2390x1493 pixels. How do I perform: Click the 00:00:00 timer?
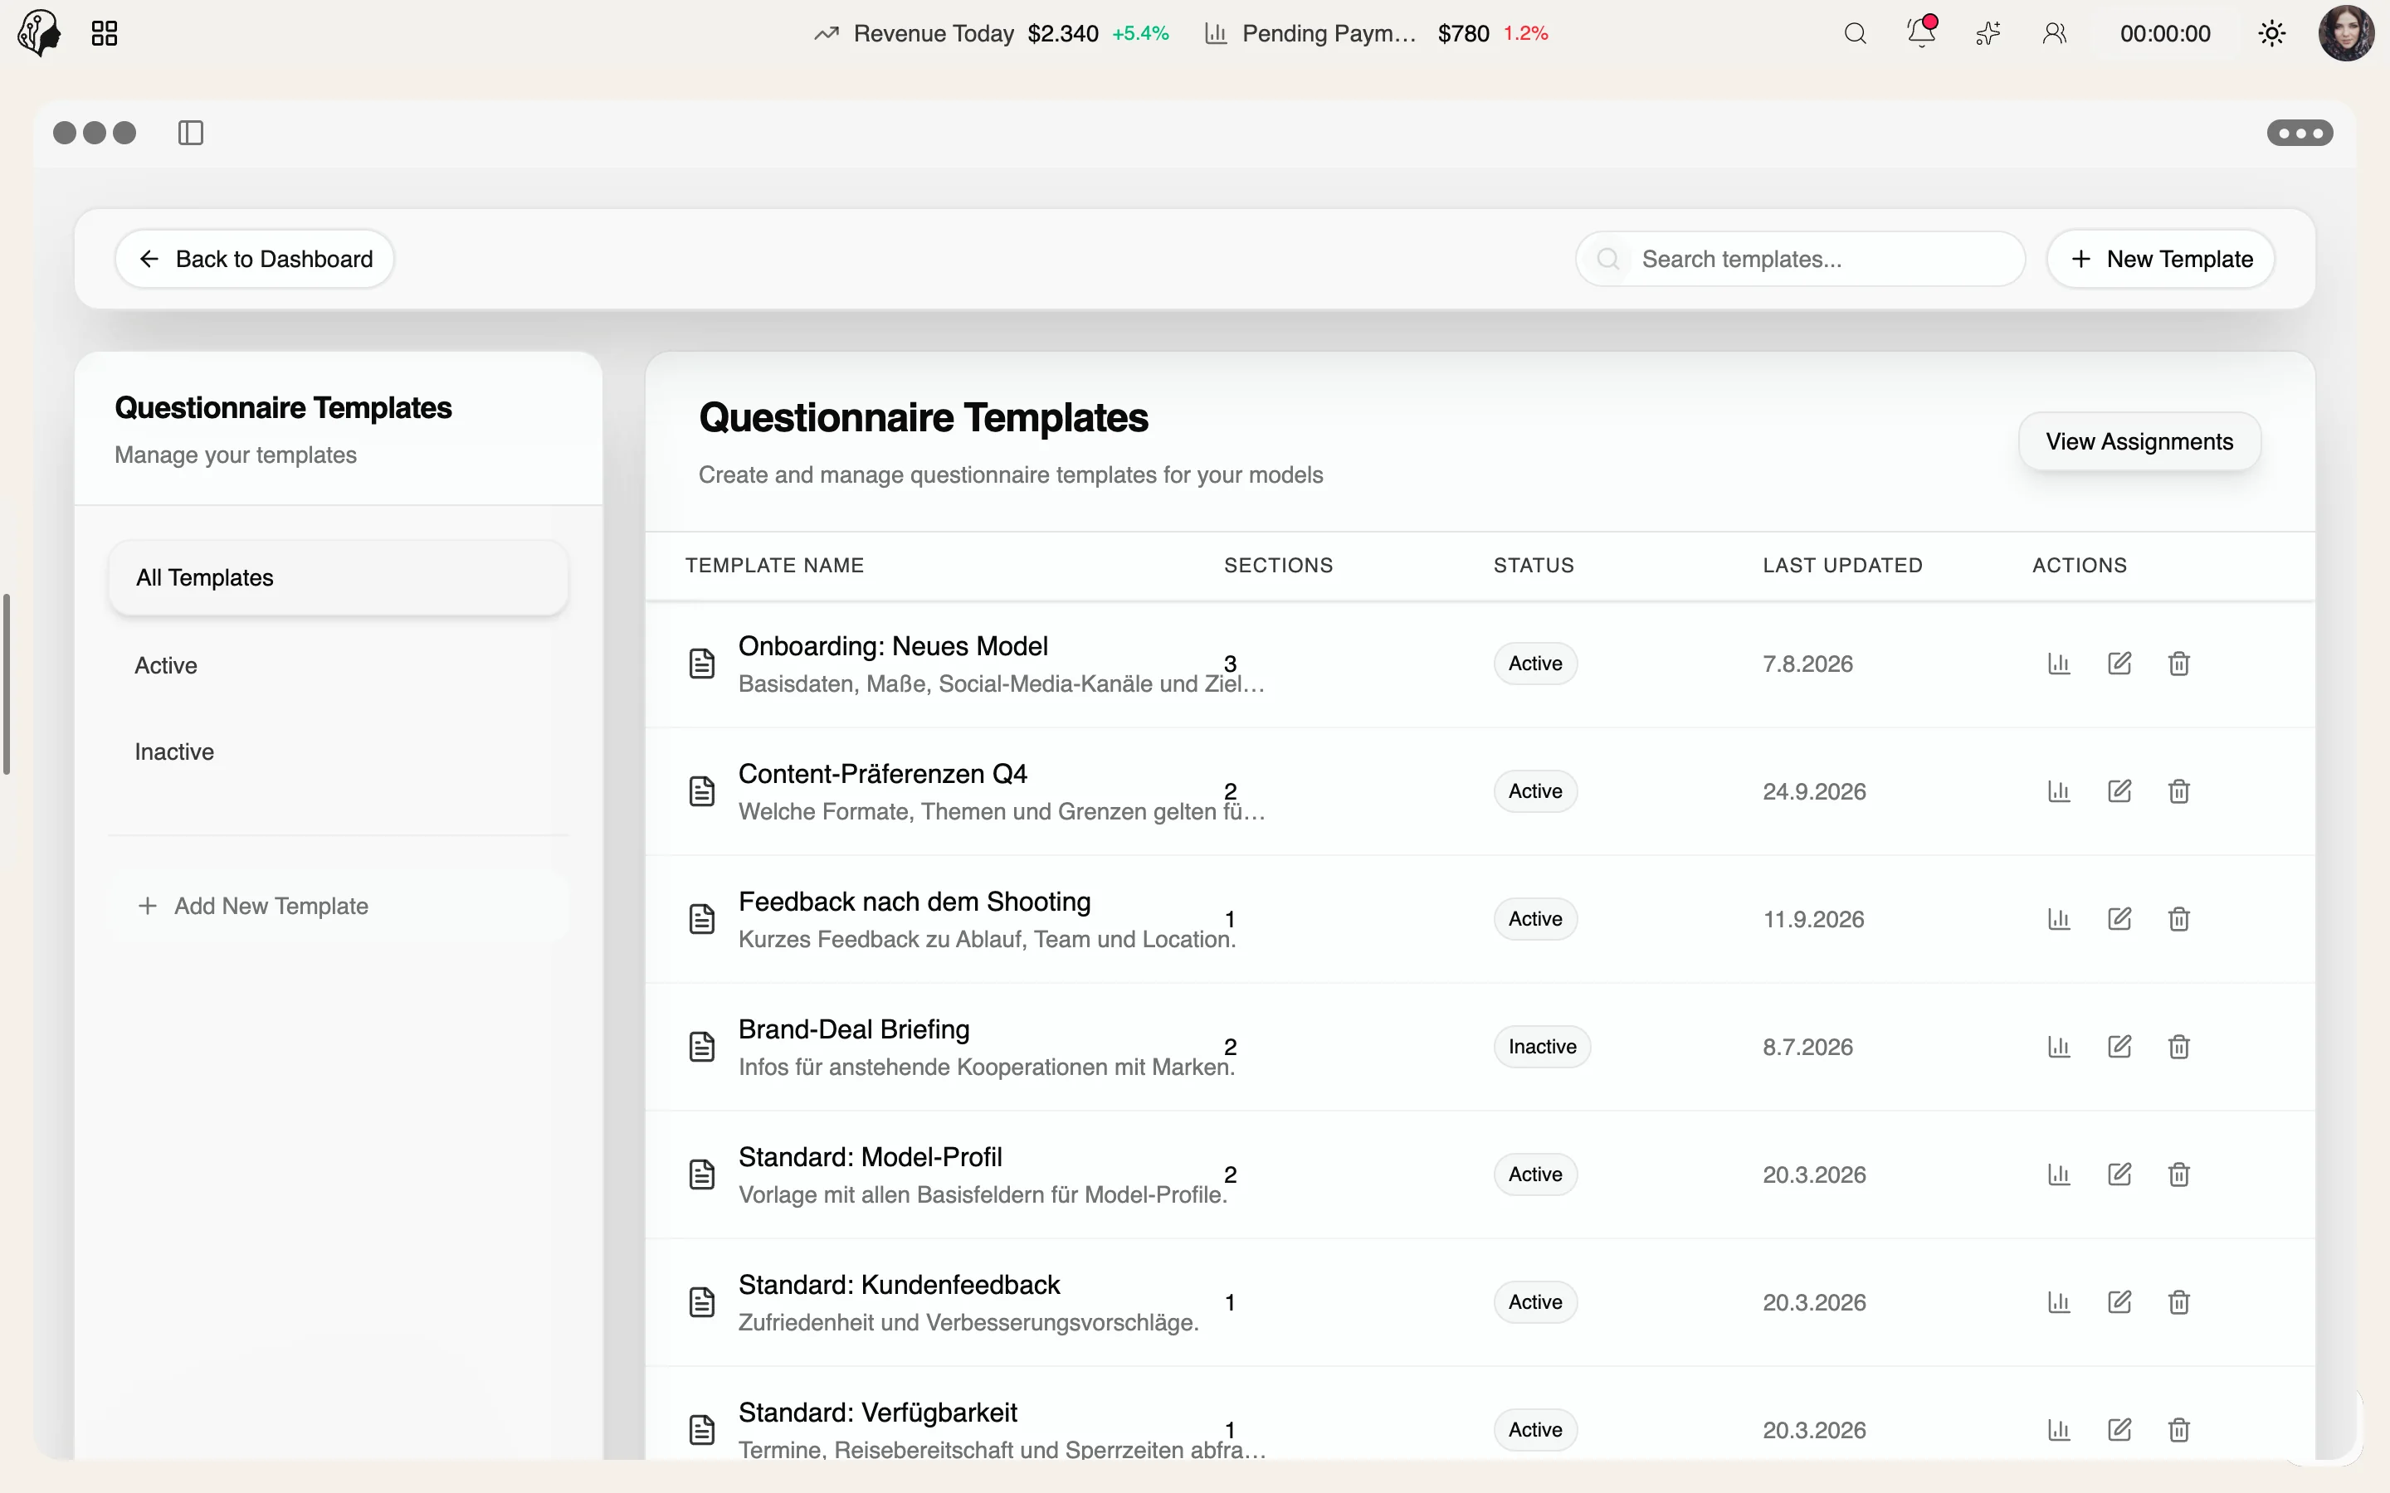tap(2165, 33)
